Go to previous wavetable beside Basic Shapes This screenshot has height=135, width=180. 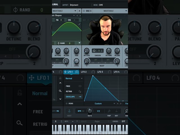pos(77,15)
